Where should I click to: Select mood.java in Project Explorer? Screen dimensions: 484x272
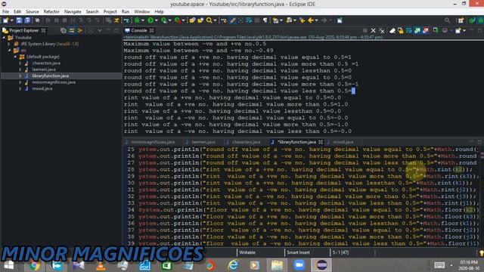click(x=42, y=89)
